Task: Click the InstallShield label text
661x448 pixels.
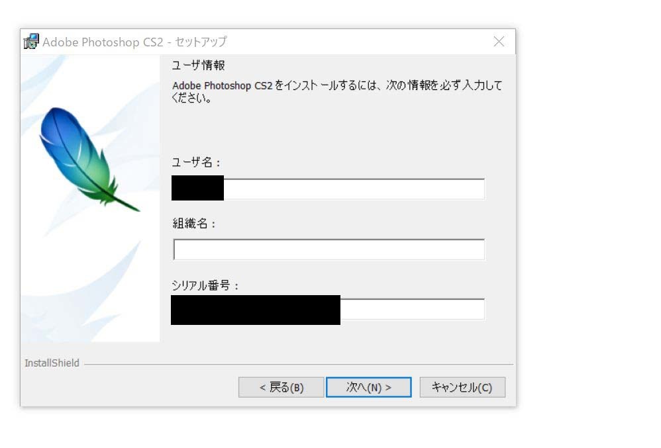Action: (52, 363)
